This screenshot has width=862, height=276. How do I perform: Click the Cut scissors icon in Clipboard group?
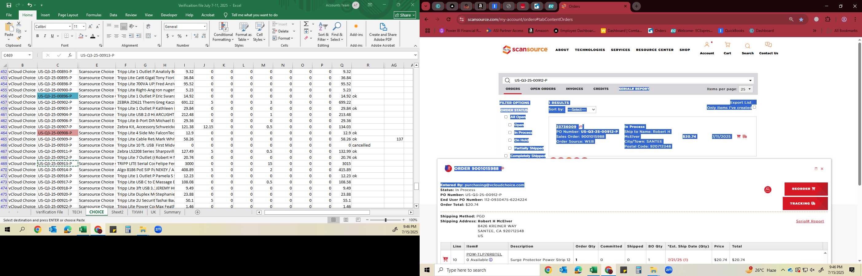[x=19, y=24]
